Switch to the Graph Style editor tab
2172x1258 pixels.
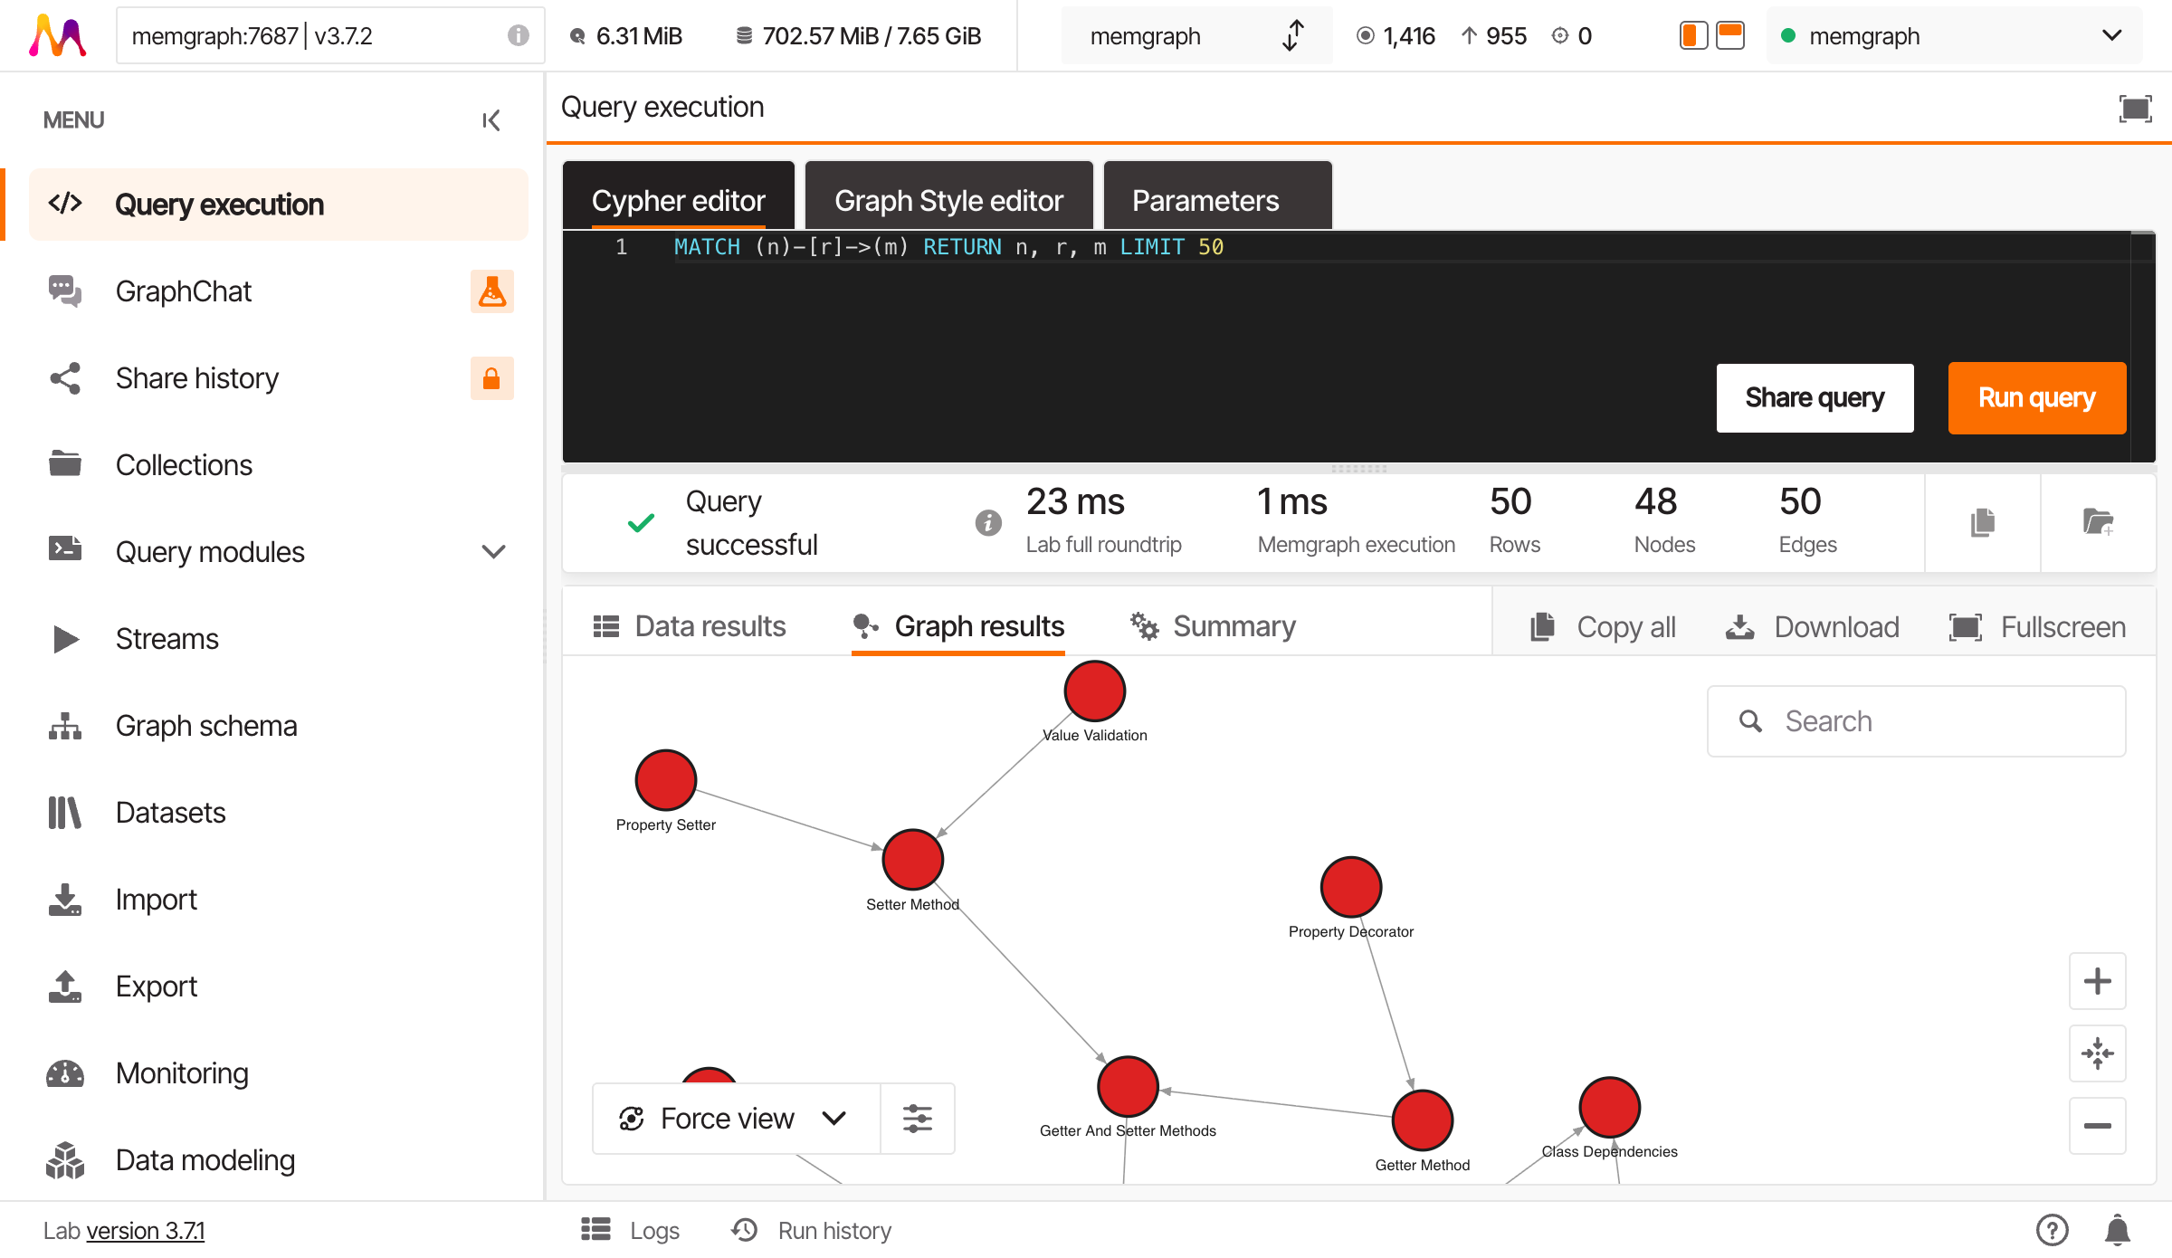pyautogui.click(x=948, y=200)
